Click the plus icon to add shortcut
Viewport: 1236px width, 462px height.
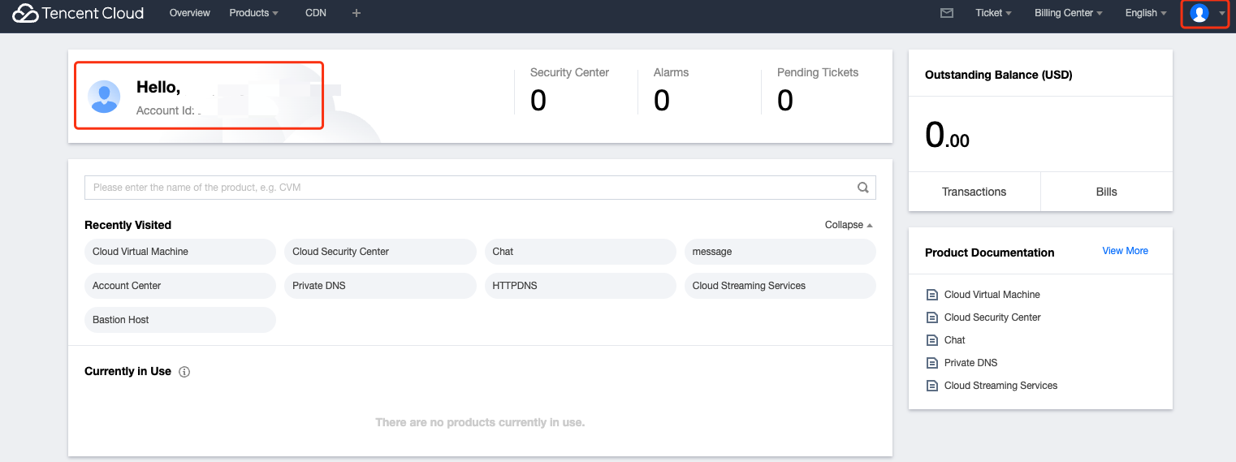pyautogui.click(x=357, y=13)
